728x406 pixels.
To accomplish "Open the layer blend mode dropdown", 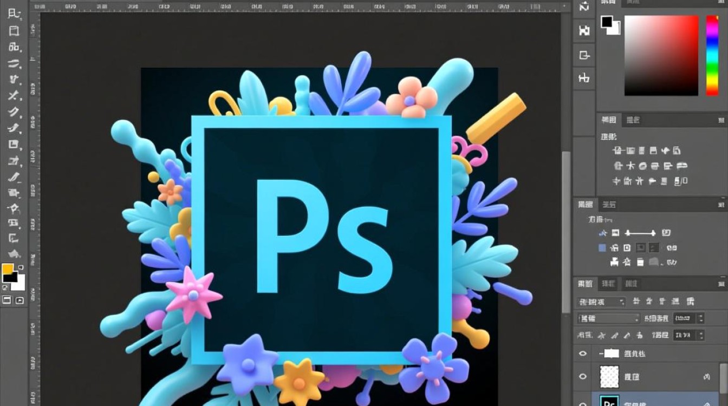I will click(609, 318).
